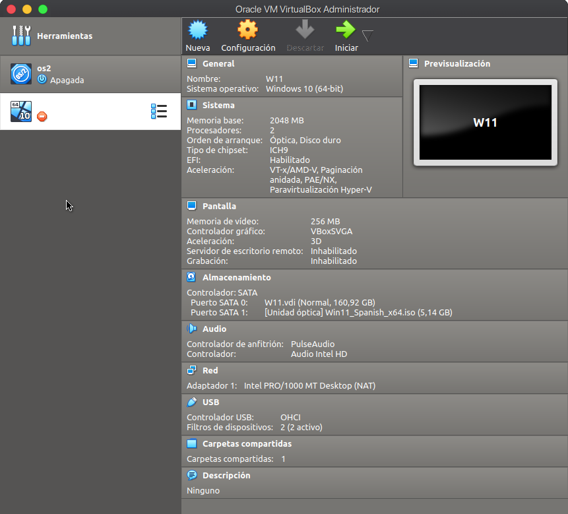568x514 pixels.
Task: Select the os2 machine name
Action: pyautogui.click(x=44, y=69)
